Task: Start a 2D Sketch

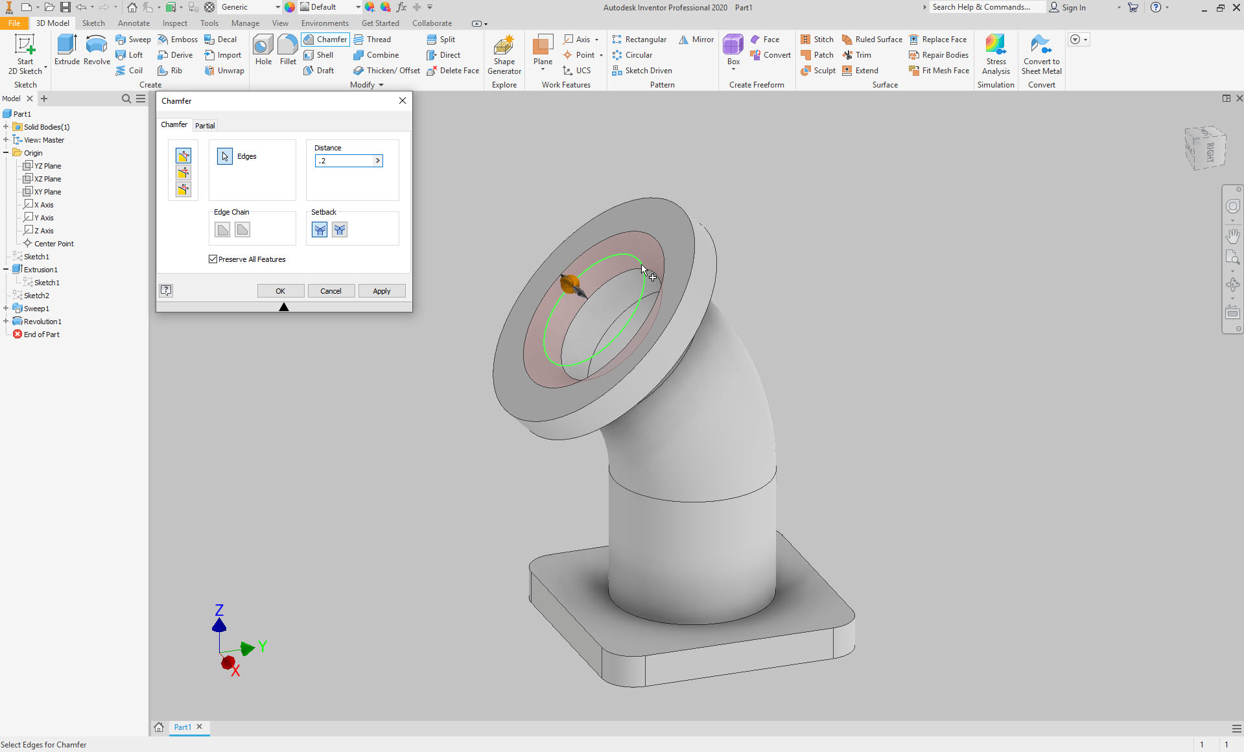Action: [25, 55]
